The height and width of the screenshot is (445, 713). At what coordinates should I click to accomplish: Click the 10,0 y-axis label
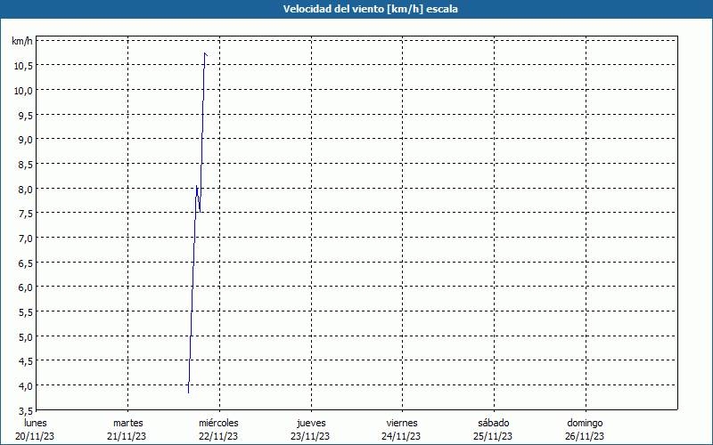[x=23, y=91]
